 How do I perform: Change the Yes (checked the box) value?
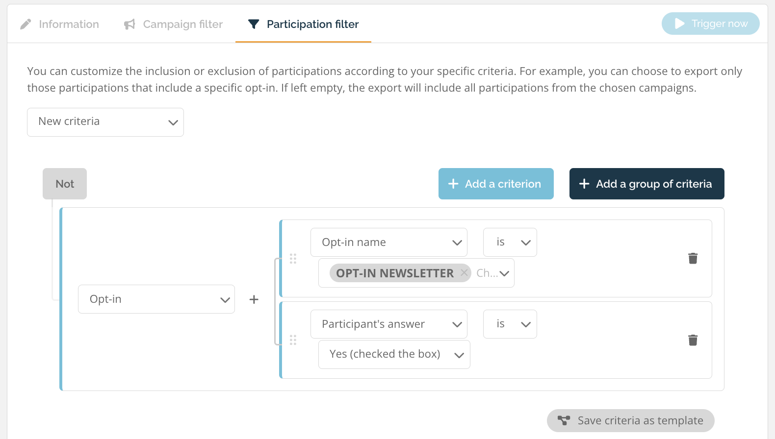coord(394,354)
